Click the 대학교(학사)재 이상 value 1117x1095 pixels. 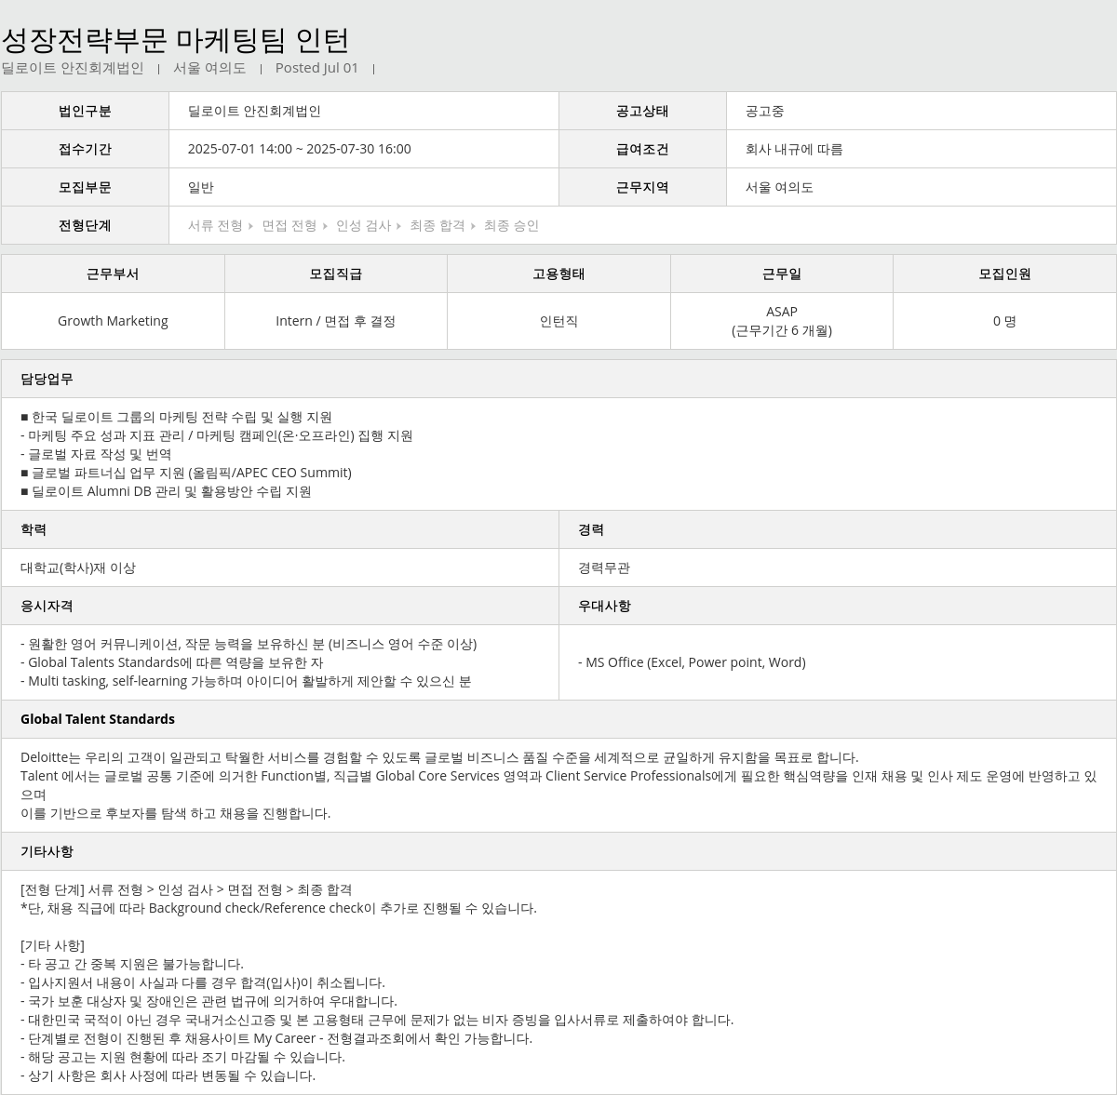[x=78, y=568]
